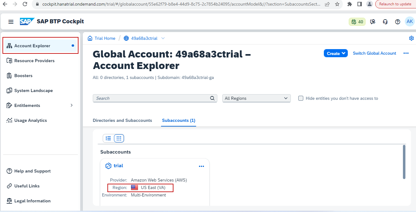Expand the Entitlements chevron

point(72,105)
